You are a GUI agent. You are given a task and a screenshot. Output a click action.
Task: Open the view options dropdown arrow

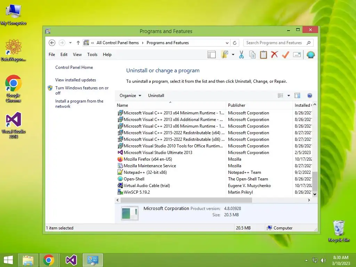289,96
